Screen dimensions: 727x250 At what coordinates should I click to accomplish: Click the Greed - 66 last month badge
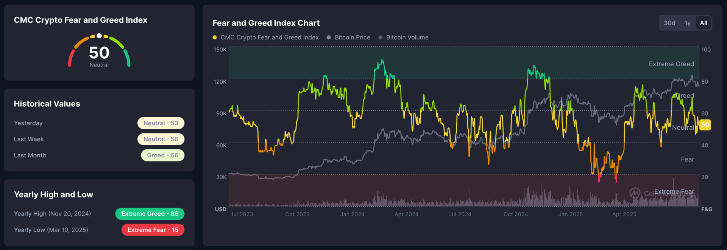pyautogui.click(x=163, y=155)
